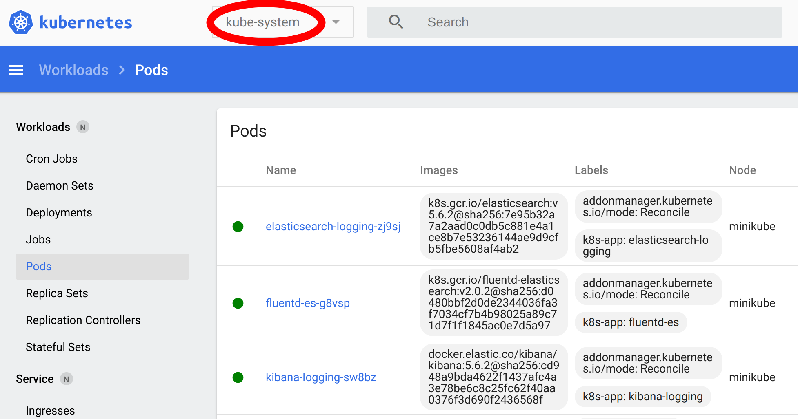This screenshot has height=419, width=798.
Task: Click the Images column header
Action: pyautogui.click(x=439, y=170)
